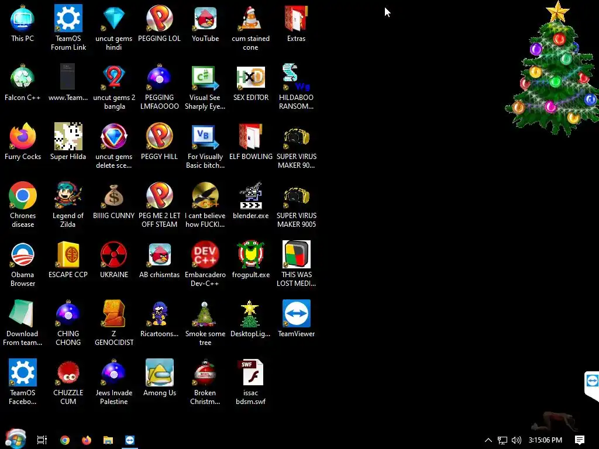This screenshot has width=599, height=449.
Task: Launch Firefox from the taskbar
Action: [87, 440]
